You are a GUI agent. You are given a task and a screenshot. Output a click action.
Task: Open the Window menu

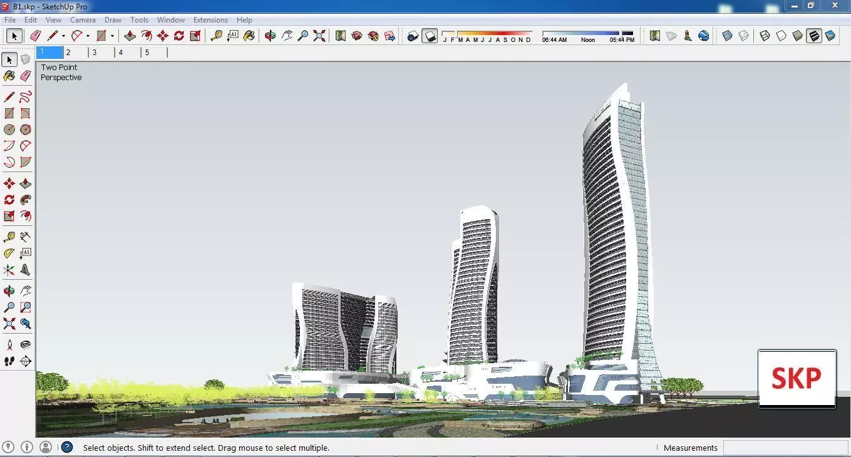(170, 20)
